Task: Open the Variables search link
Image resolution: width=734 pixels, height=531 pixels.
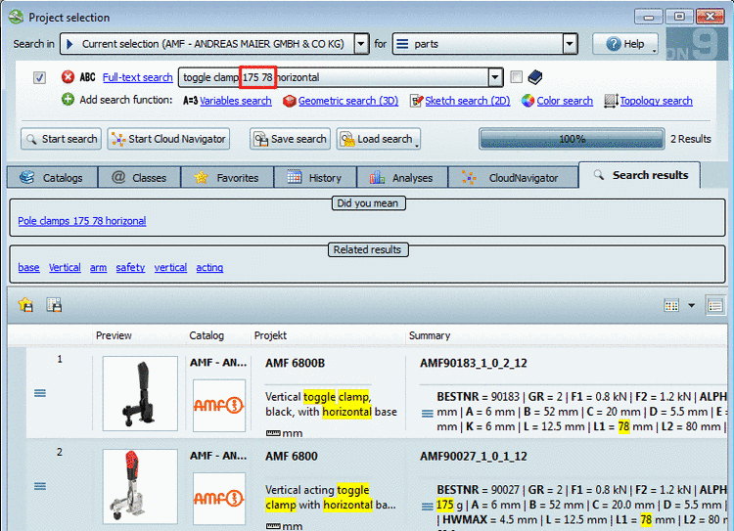Action: coord(236,101)
